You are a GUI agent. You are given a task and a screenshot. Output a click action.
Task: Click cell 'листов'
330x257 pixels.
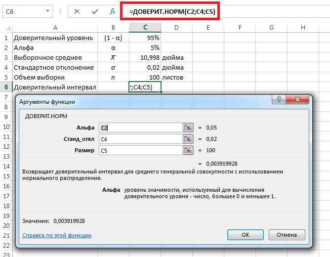coord(176,77)
